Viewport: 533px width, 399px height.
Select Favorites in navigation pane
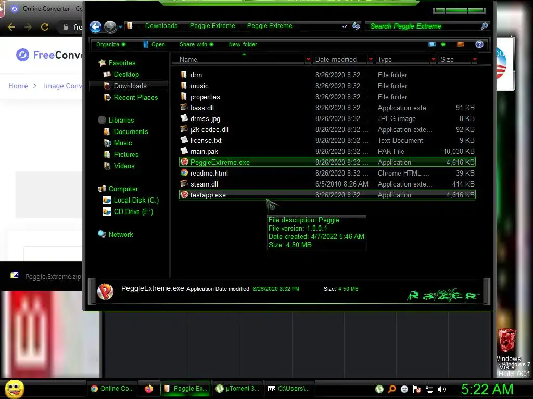(x=122, y=63)
